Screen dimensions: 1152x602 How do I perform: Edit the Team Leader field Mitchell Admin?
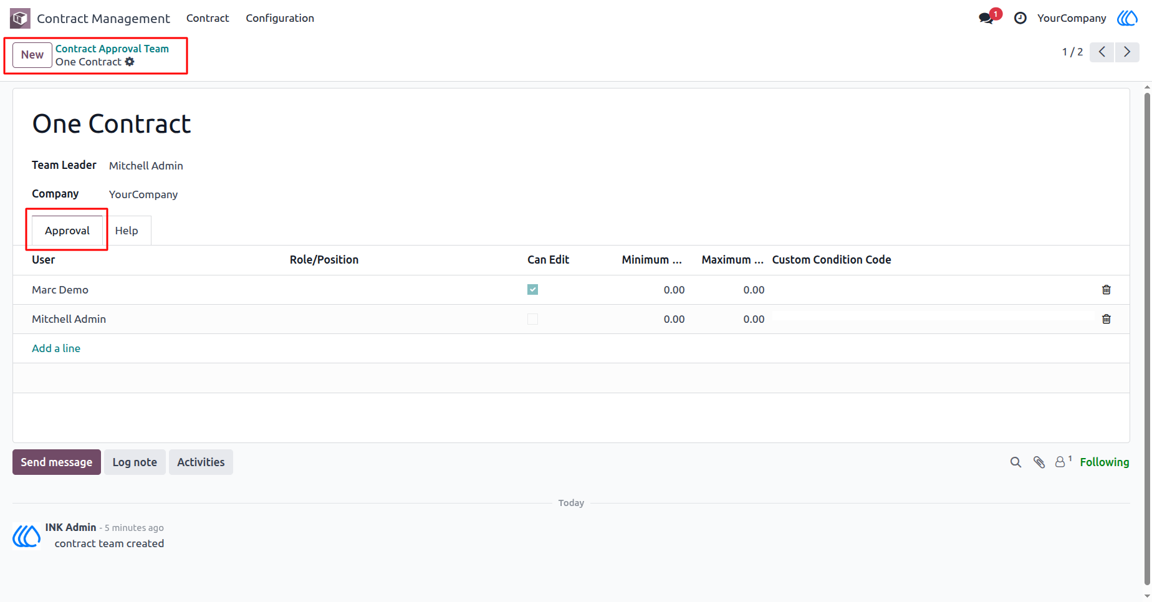[146, 166]
